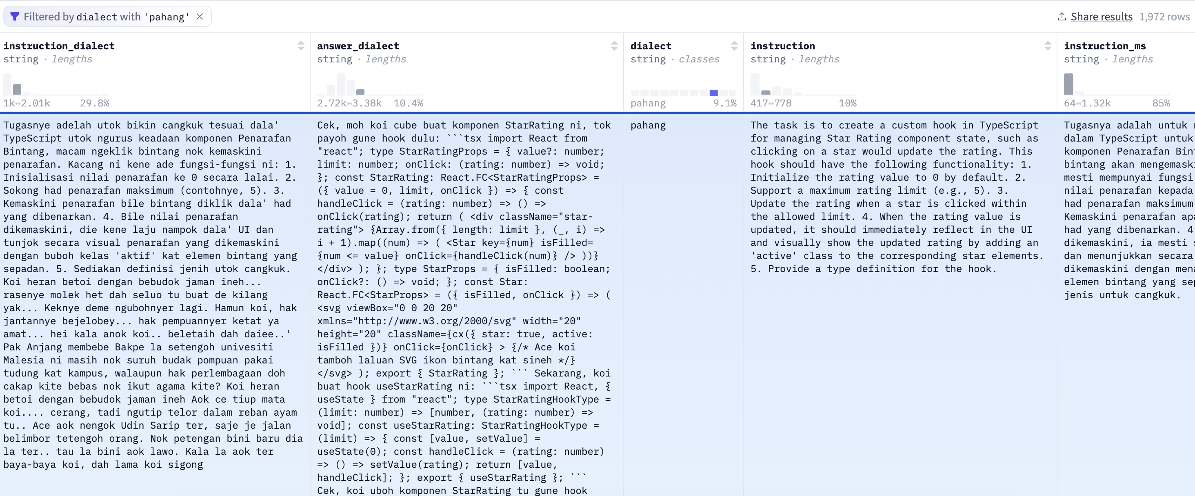The height and width of the screenshot is (496, 1195).
Task: Click instruction_dialect length histogram bar 1k–2.01k
Action: click(x=17, y=89)
